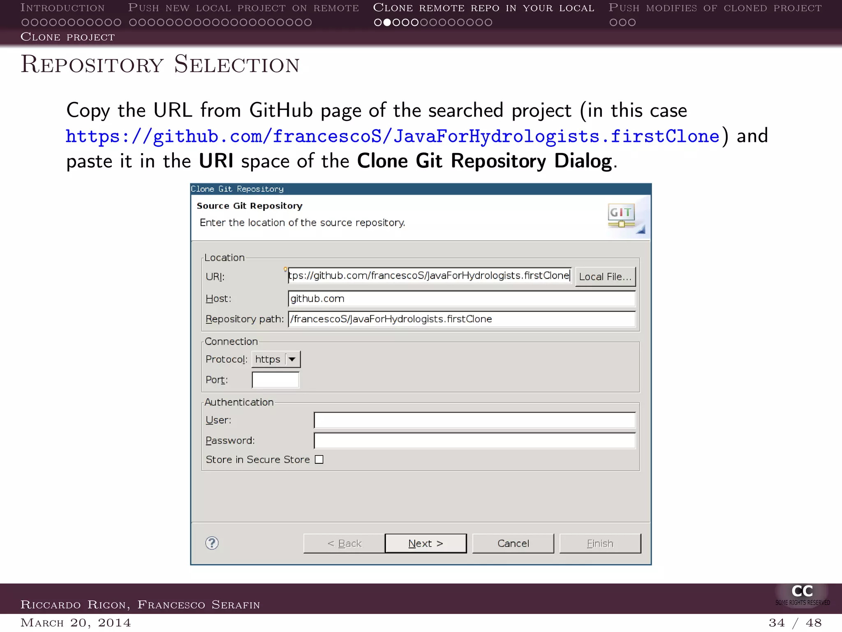Click the Clone Git Repository title bar
The height and width of the screenshot is (632, 842).
coord(421,189)
